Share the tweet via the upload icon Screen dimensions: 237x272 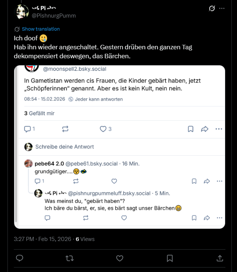(220, 258)
